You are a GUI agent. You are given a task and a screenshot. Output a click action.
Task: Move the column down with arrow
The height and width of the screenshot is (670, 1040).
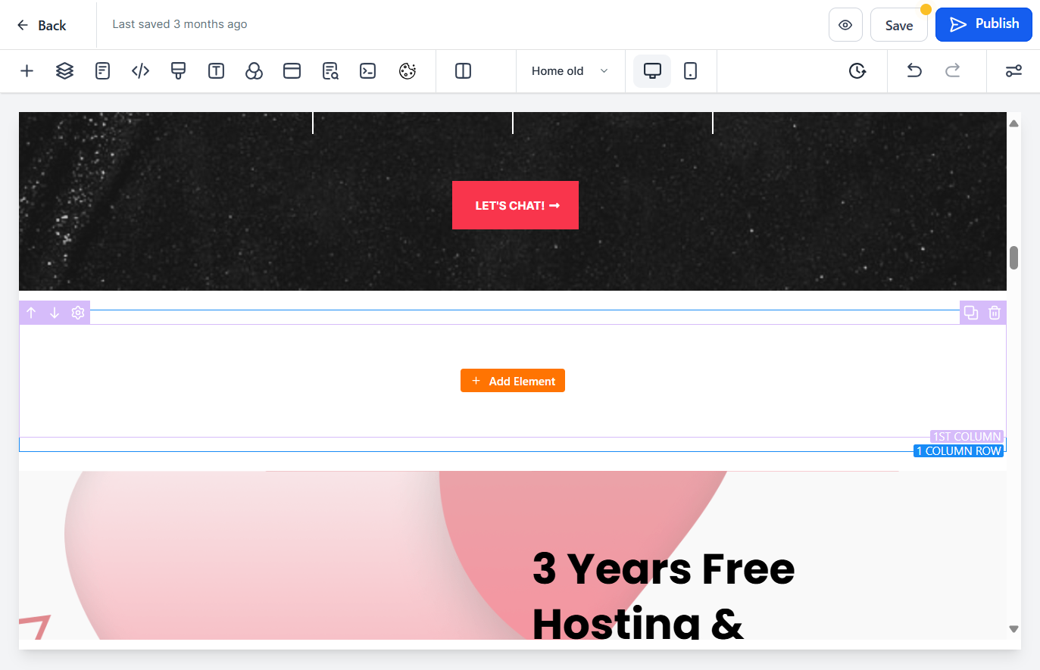pyautogui.click(x=55, y=313)
